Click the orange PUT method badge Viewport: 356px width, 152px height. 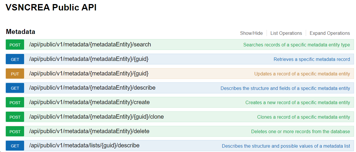pyautogui.click(x=15, y=74)
